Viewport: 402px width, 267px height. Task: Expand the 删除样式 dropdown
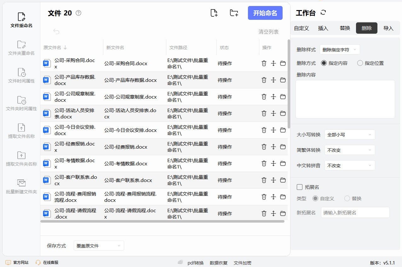pos(340,50)
